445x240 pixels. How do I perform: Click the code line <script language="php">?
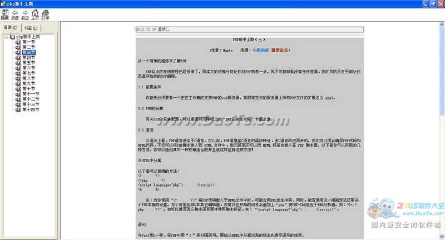click(176, 185)
